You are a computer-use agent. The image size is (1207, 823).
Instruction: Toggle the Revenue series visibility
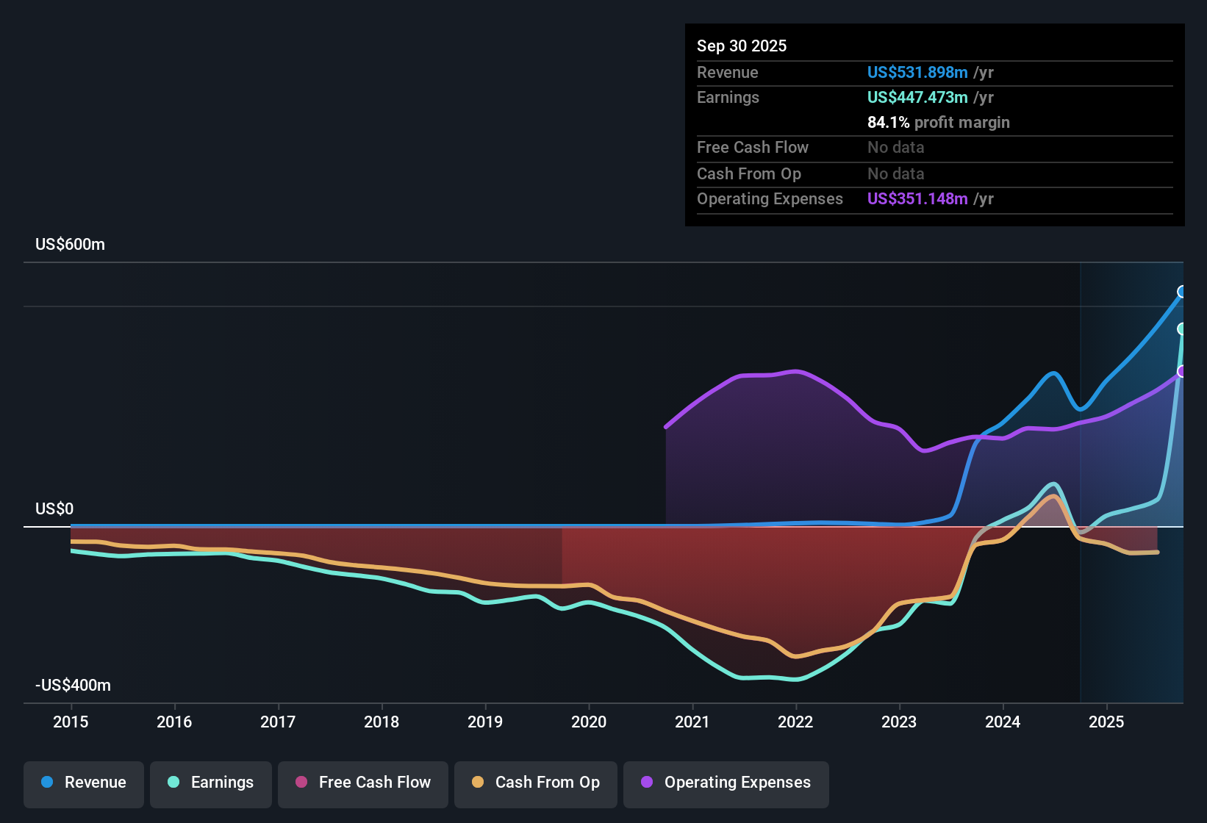pyautogui.click(x=83, y=783)
